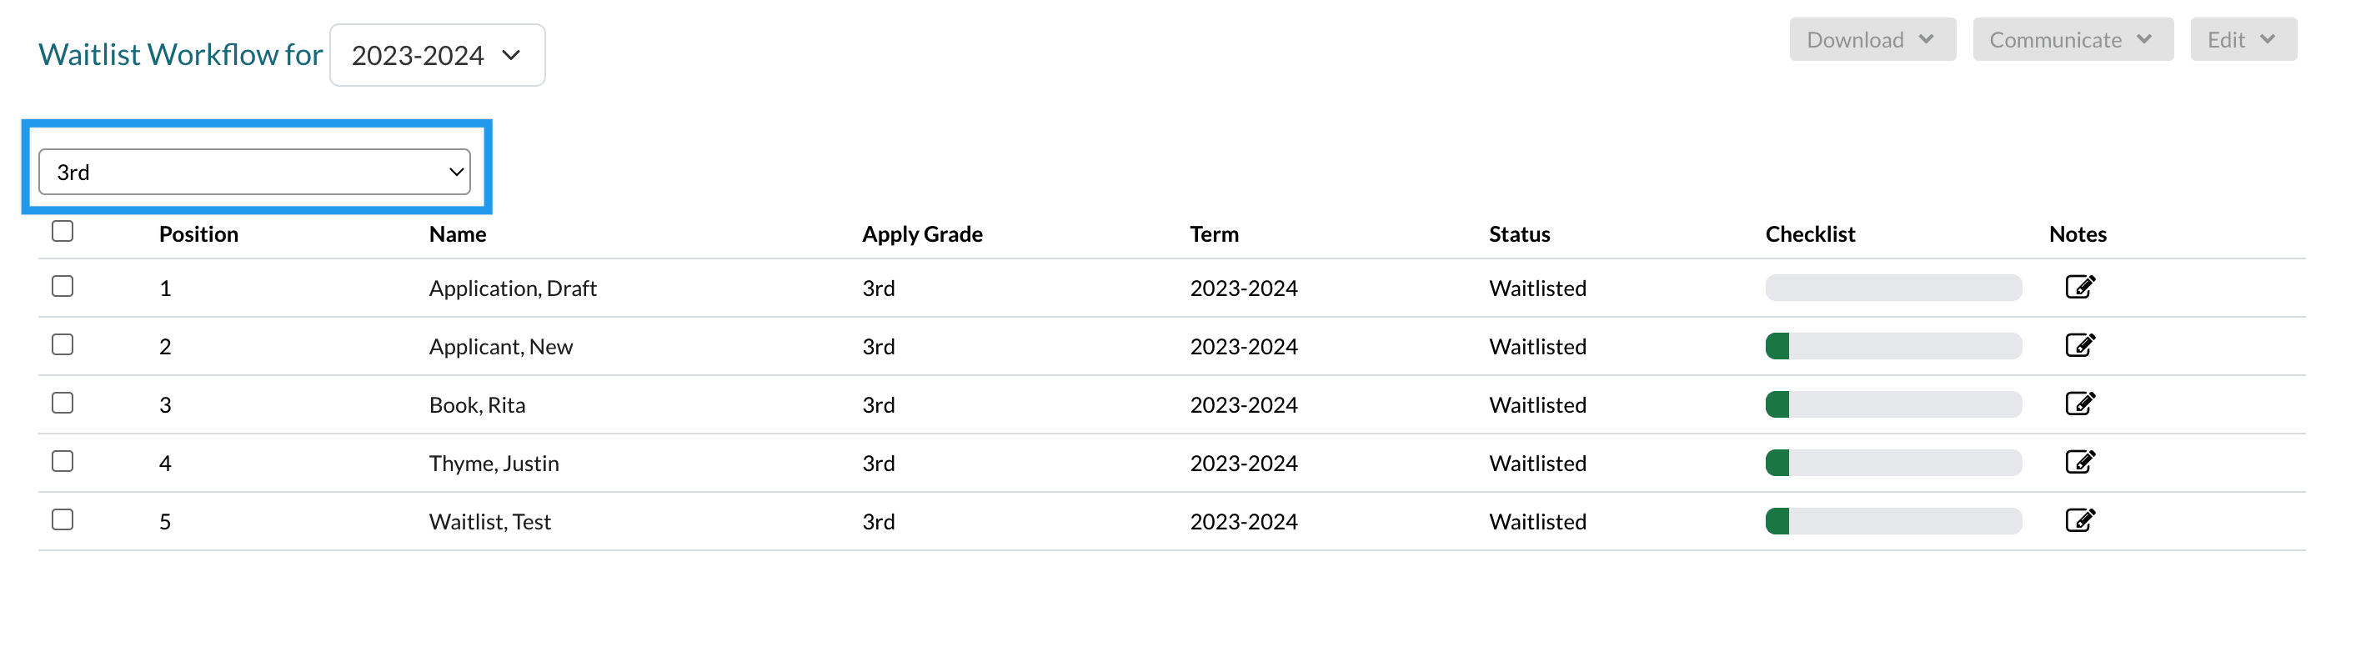Expand the Communicate menu

tap(2072, 40)
